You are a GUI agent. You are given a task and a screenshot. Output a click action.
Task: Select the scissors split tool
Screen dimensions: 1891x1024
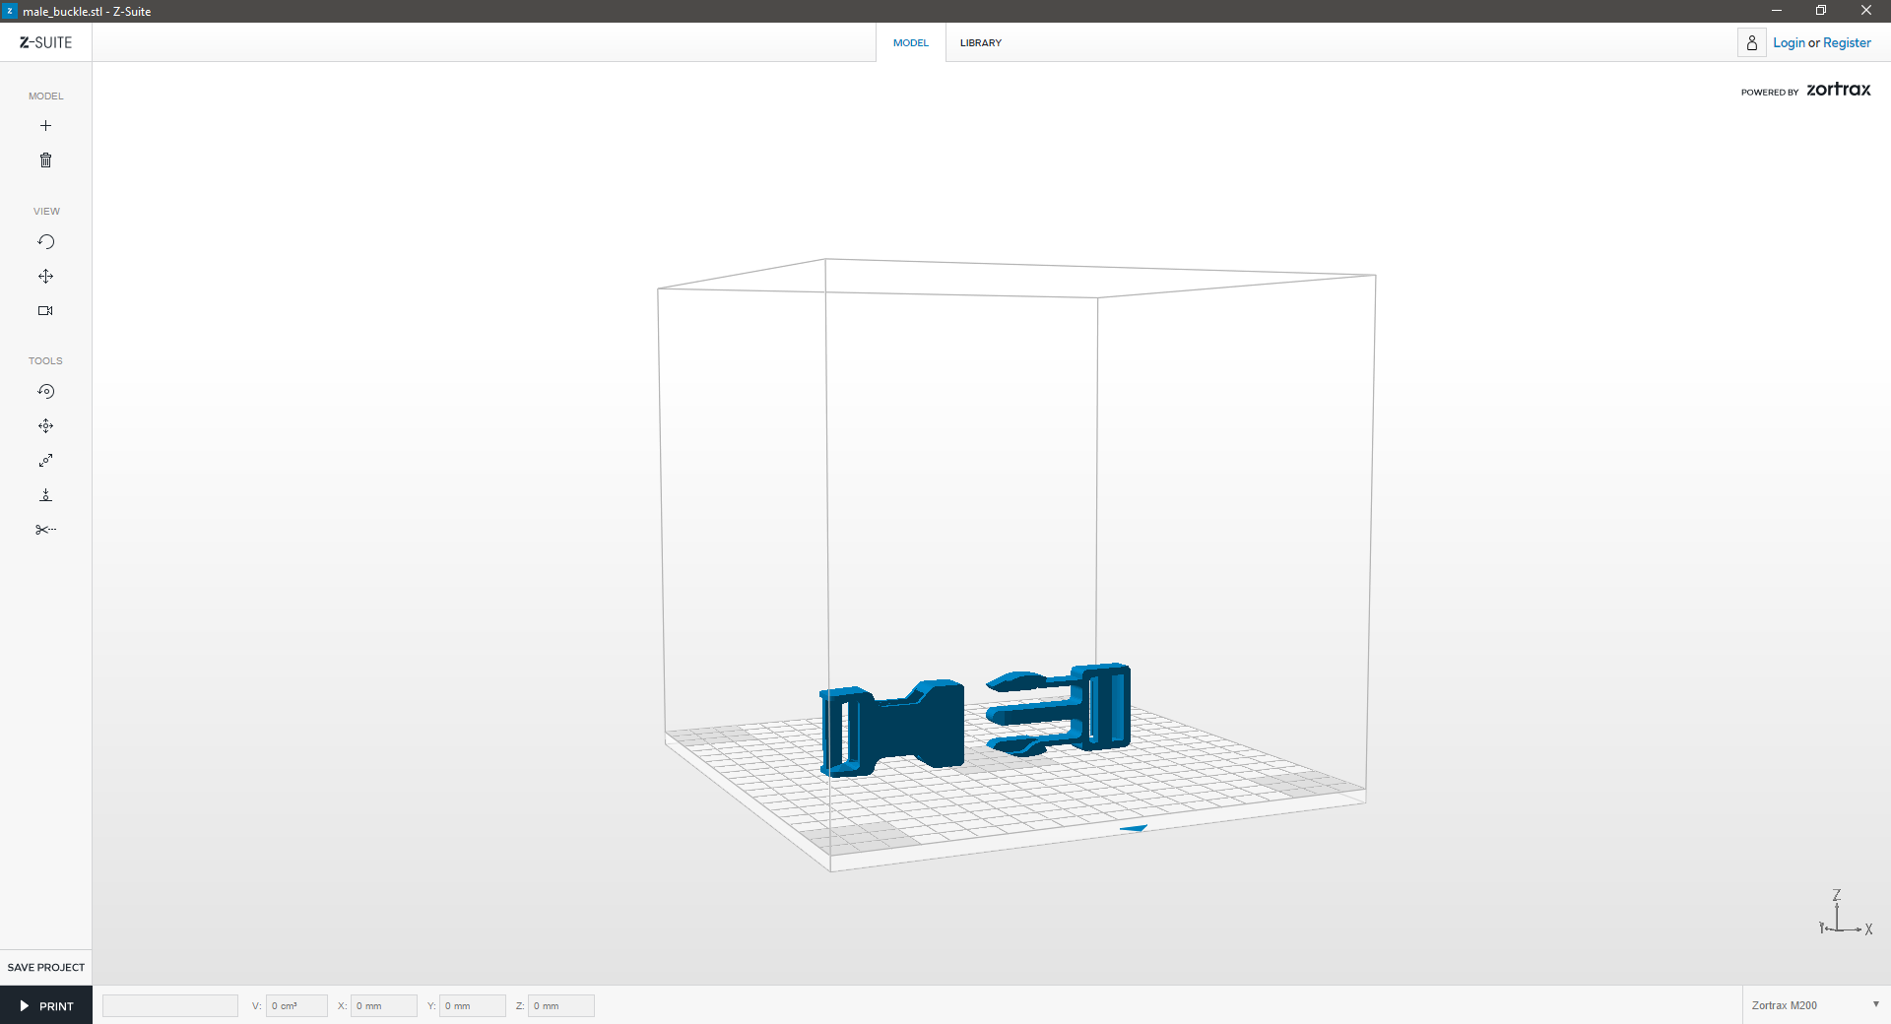click(x=45, y=530)
